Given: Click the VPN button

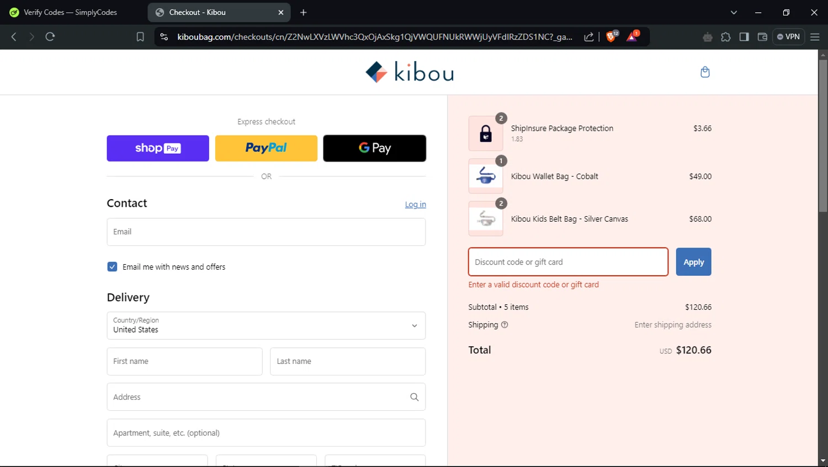Looking at the screenshot, I should [x=788, y=37].
